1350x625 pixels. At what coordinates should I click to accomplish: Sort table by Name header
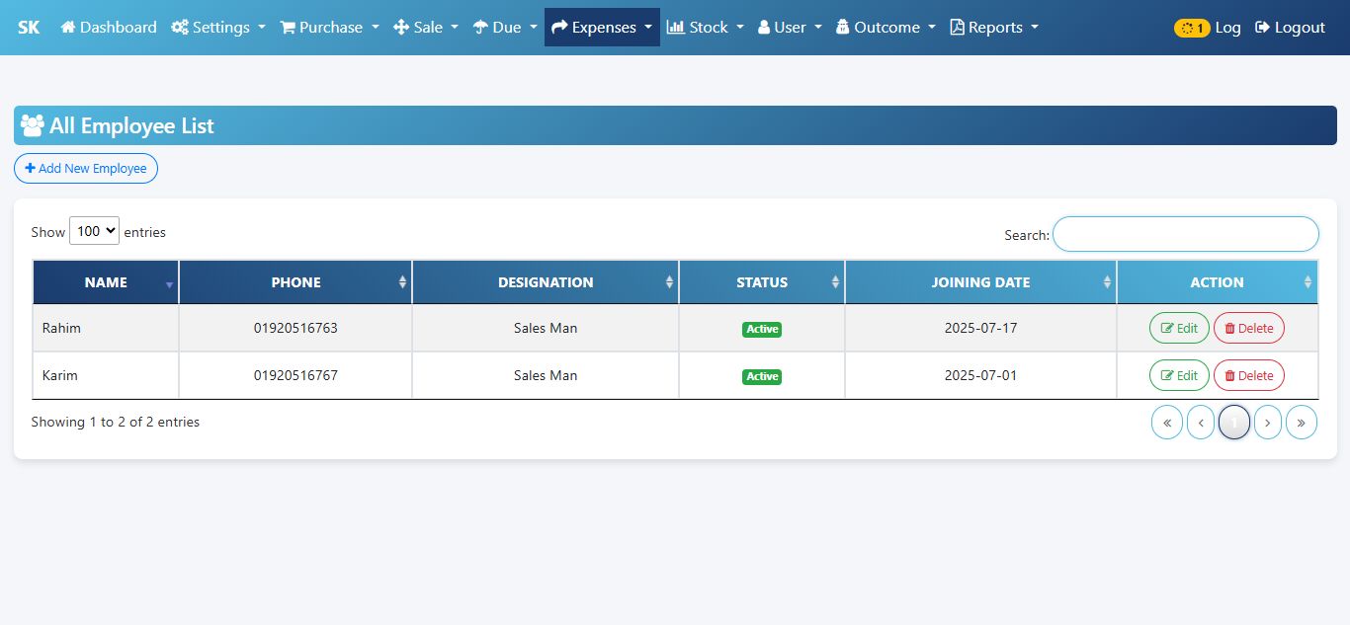point(106,282)
